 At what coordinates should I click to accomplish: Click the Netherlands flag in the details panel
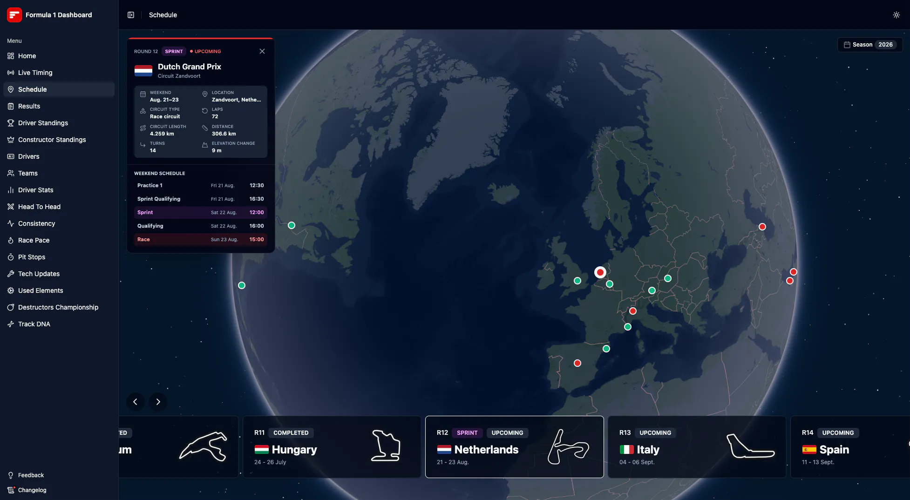click(x=143, y=71)
